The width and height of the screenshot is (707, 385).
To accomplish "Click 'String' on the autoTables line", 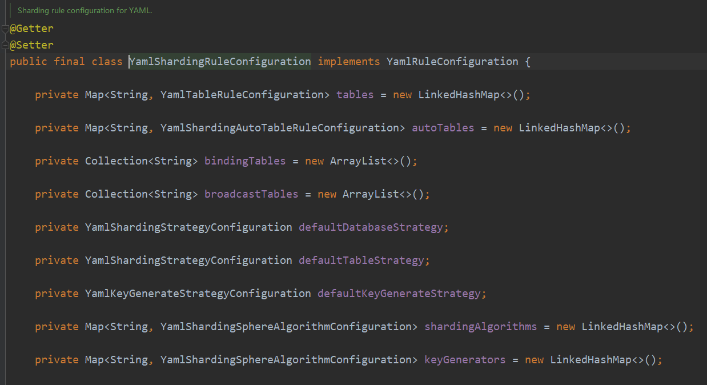I will point(129,128).
